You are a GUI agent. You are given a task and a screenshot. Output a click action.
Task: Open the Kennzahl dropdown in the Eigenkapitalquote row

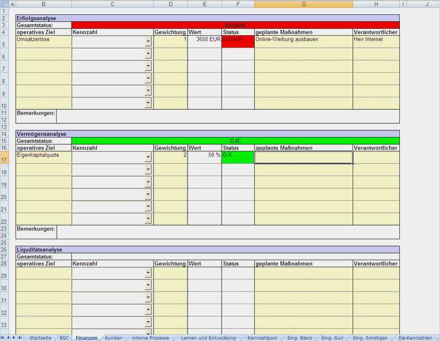point(148,157)
